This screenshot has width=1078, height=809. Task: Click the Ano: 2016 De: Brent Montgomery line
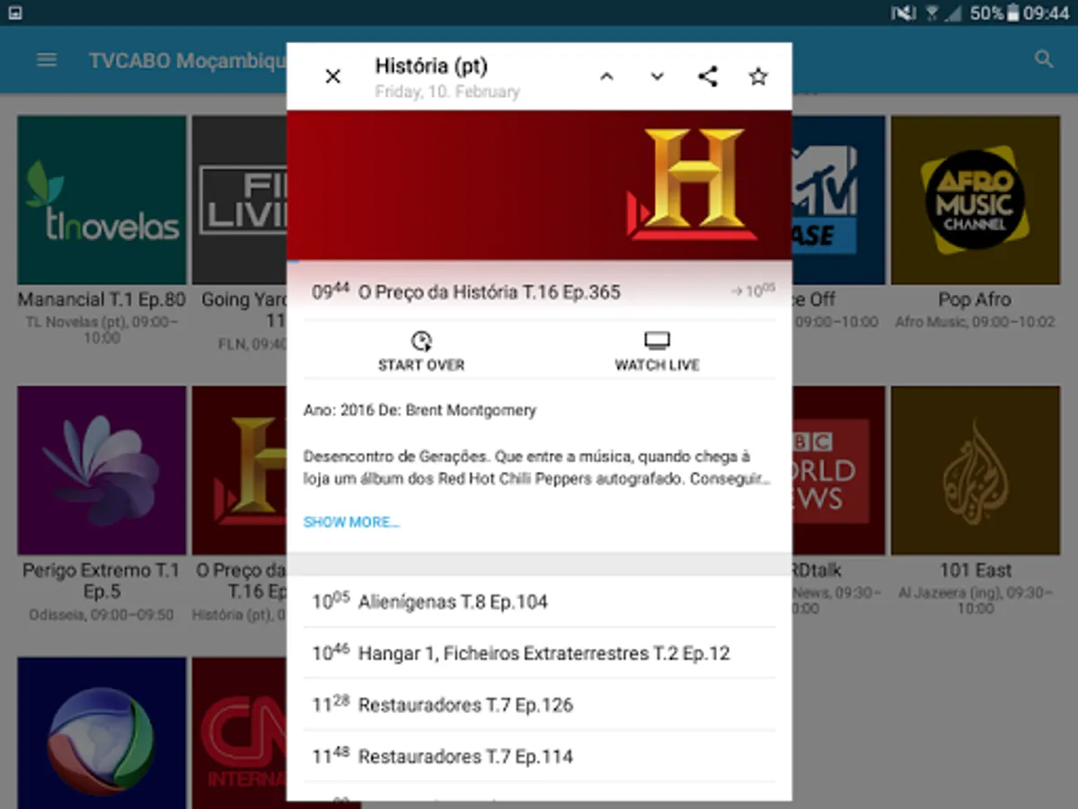[x=420, y=410]
